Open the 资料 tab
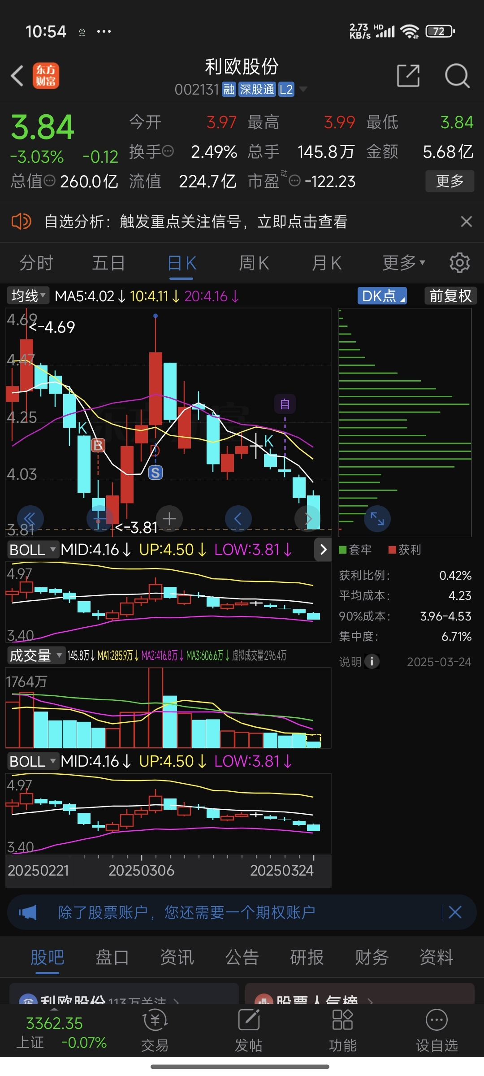Image resolution: width=484 pixels, height=1076 pixels. [x=436, y=957]
